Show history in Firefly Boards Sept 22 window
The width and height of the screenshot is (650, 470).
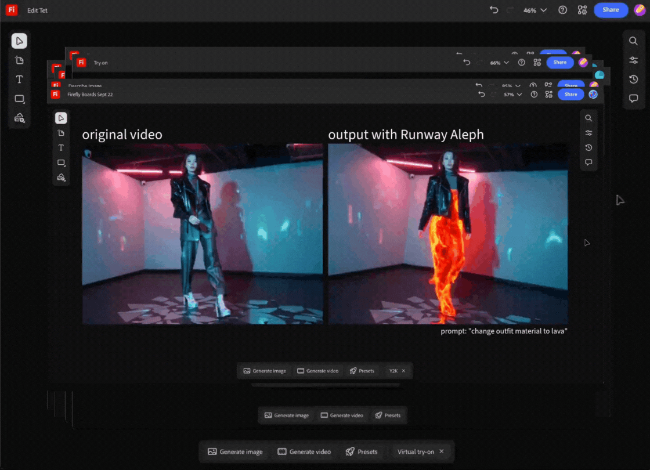pyautogui.click(x=588, y=148)
